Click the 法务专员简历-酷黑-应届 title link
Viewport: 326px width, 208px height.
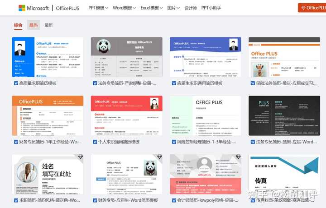click(286, 142)
